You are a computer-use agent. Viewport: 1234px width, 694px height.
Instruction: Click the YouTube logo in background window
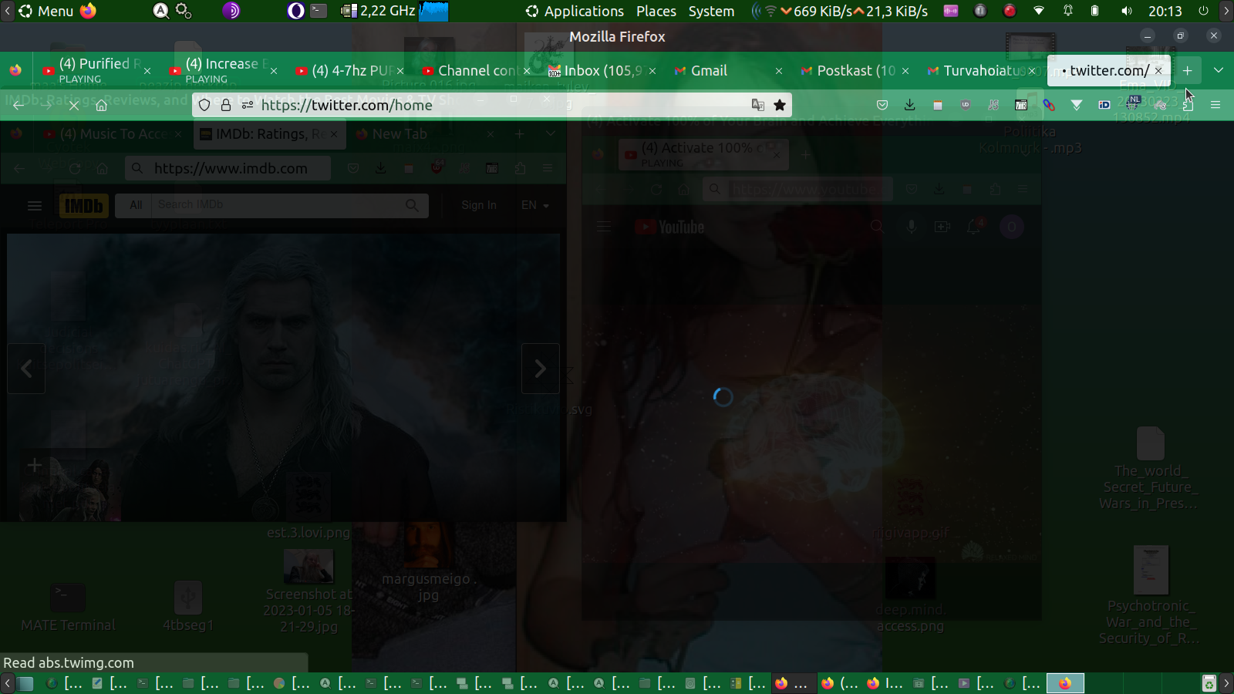coord(669,227)
